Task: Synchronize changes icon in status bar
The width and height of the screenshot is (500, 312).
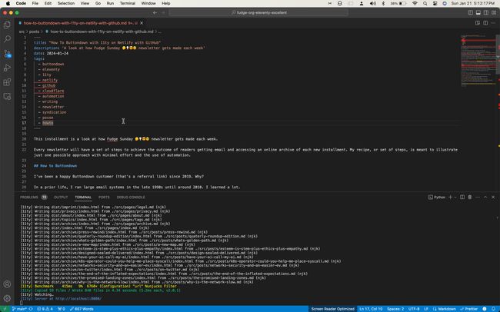Action: tap(31, 309)
